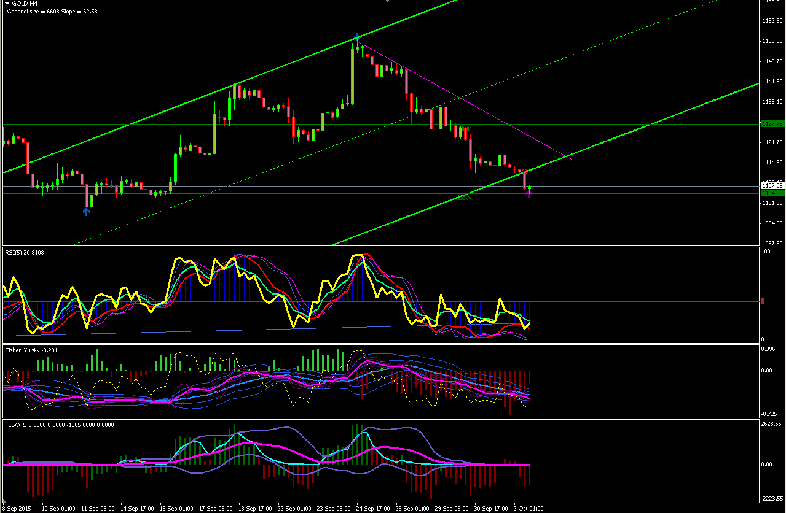This screenshot has height=513, width=786.
Task: Click the 24 Sep 17:00 time axis label
Action: (x=374, y=509)
